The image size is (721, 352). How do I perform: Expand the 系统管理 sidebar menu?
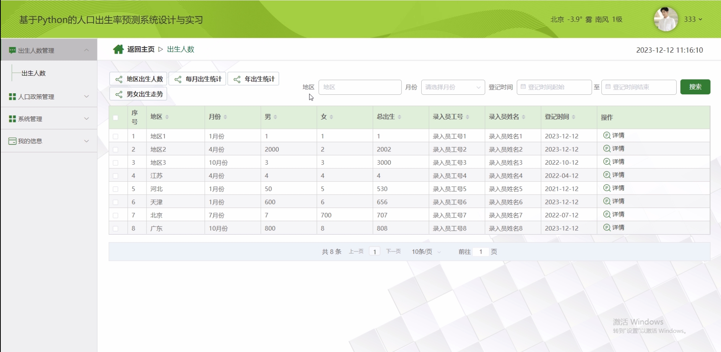[x=49, y=119]
